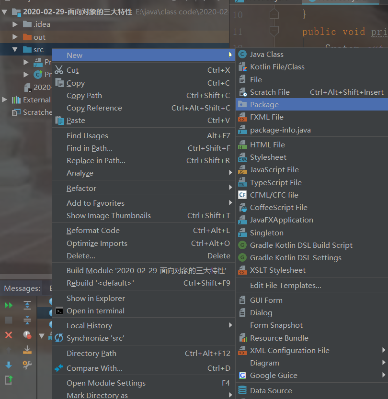This screenshot has width=388, height=399.
Task: Open the Refactor submenu arrow
Action: [x=230, y=188]
